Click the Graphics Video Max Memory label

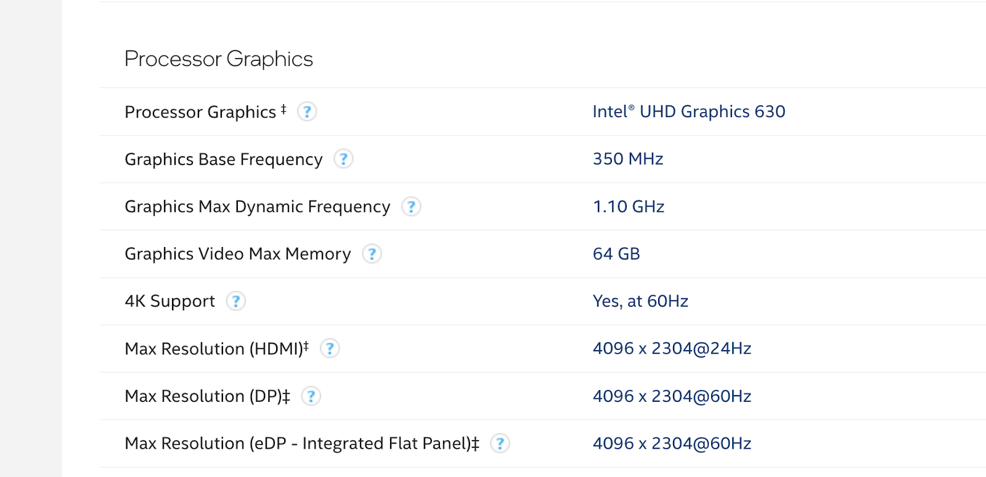[x=237, y=254]
